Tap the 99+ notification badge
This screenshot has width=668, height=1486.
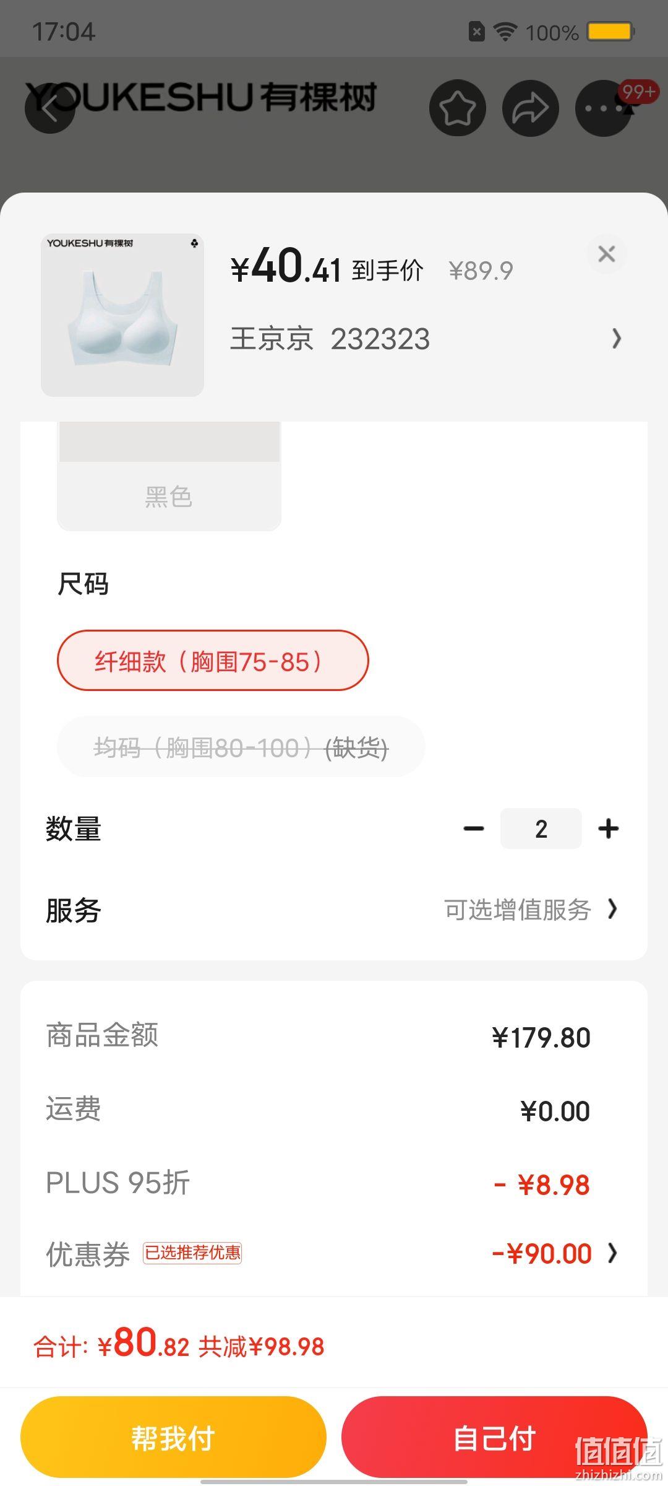[638, 92]
